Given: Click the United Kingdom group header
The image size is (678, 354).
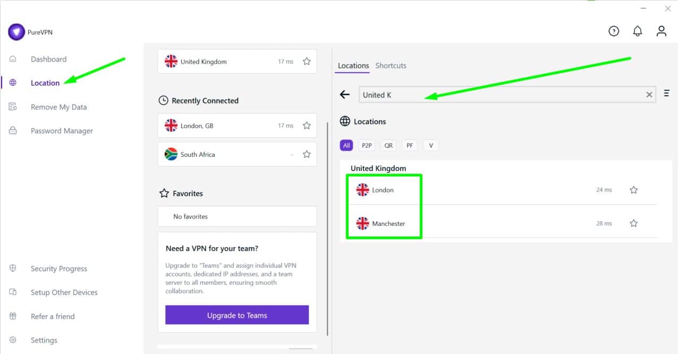Looking at the screenshot, I should click(x=378, y=168).
